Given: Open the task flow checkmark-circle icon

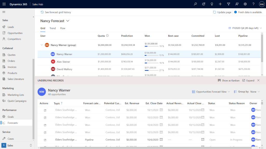Looking at the screenshot, I should (x=204, y=4).
